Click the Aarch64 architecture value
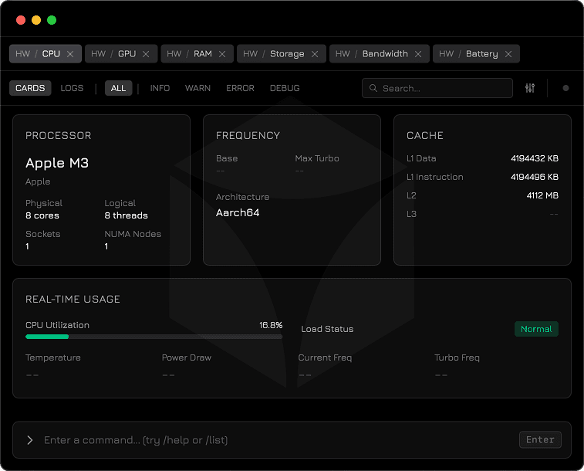 pyautogui.click(x=238, y=212)
